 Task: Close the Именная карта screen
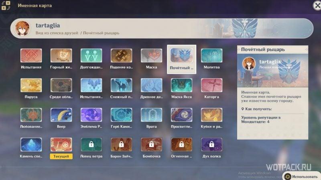317,6
